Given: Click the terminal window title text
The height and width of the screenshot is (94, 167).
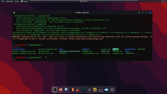Looking at the screenshot, I should [82, 13].
